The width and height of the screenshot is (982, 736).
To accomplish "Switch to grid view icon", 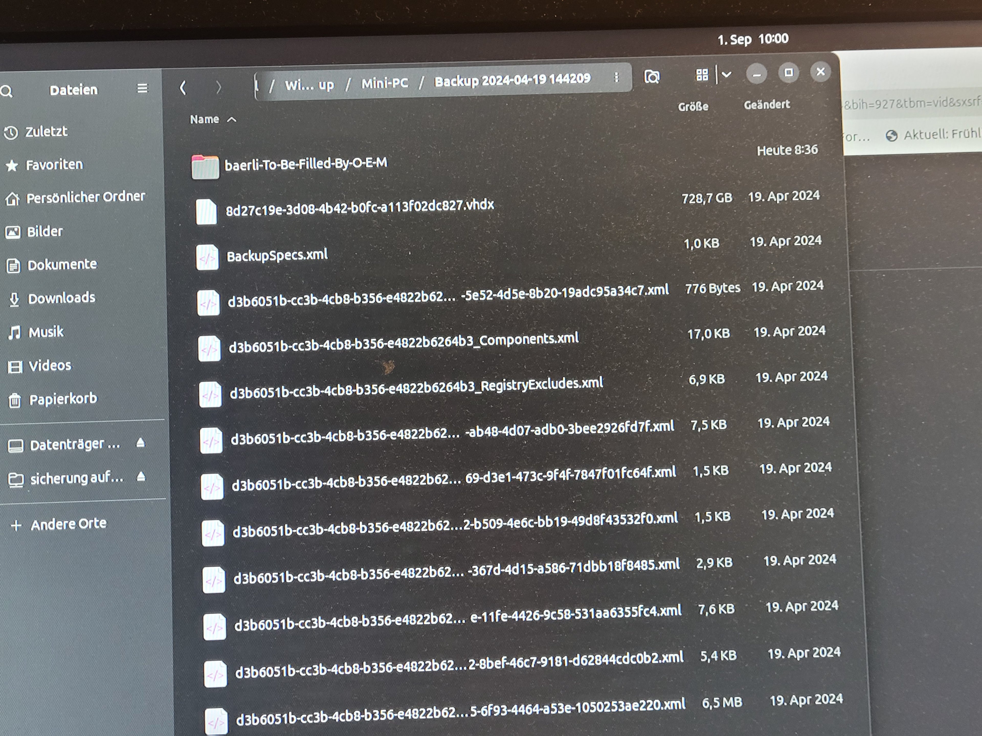I will [x=702, y=75].
